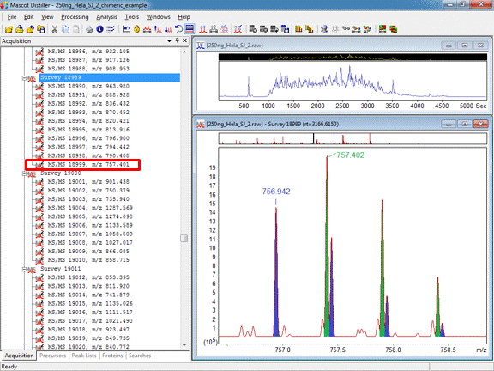Click the blue snowflake-like toolbar icon
Viewport: 494px width, 371px height.
(324, 29)
